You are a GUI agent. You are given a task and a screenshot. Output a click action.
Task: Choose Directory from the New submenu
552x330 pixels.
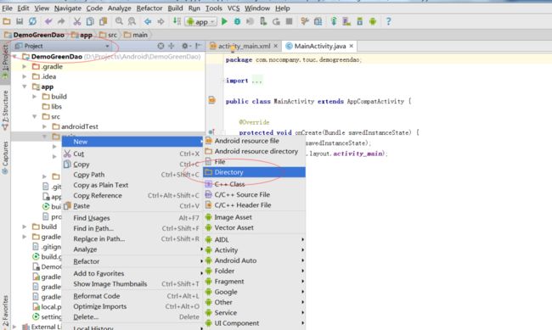(x=255, y=172)
